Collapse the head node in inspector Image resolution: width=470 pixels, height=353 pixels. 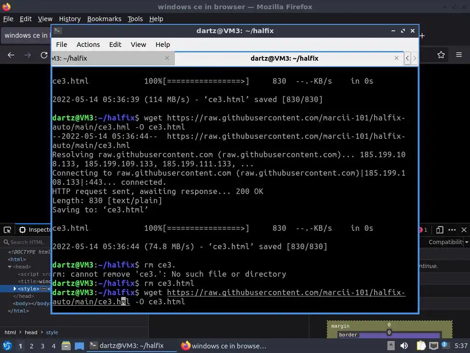pos(10,267)
